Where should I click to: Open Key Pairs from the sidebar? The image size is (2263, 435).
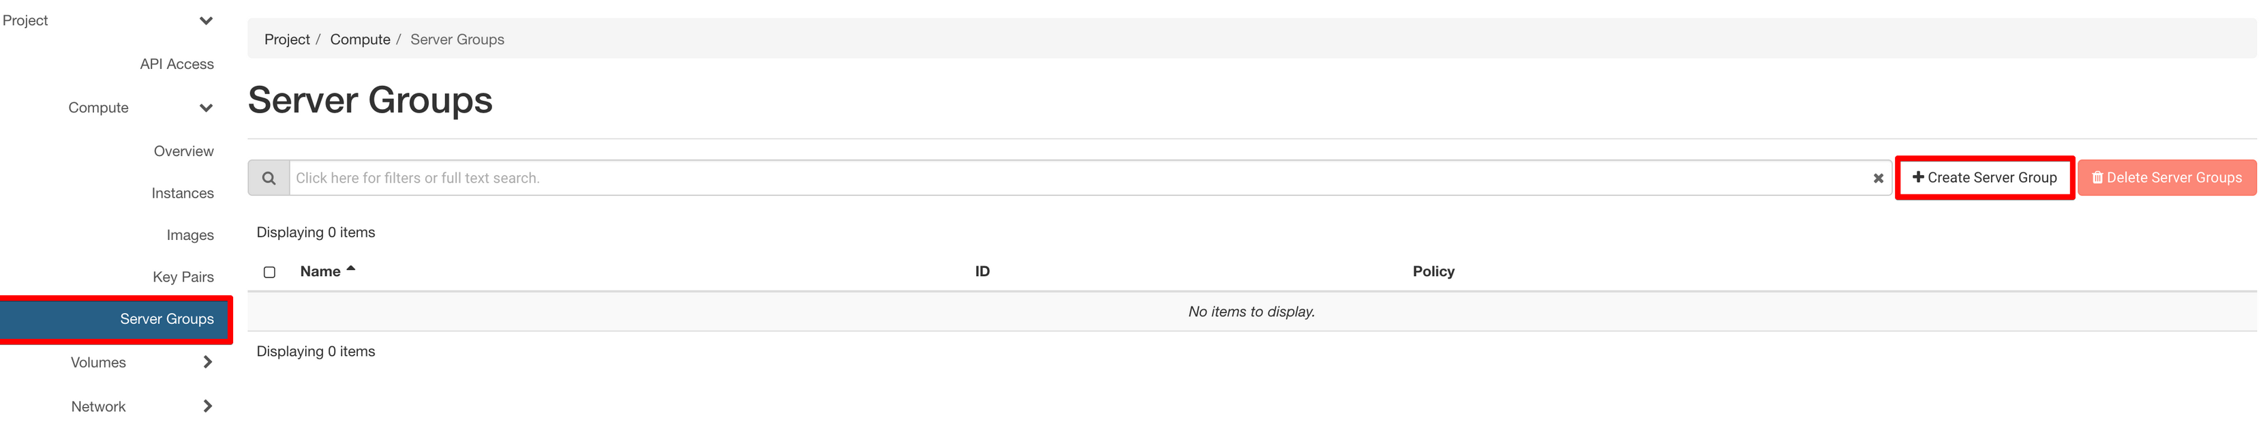pos(183,277)
